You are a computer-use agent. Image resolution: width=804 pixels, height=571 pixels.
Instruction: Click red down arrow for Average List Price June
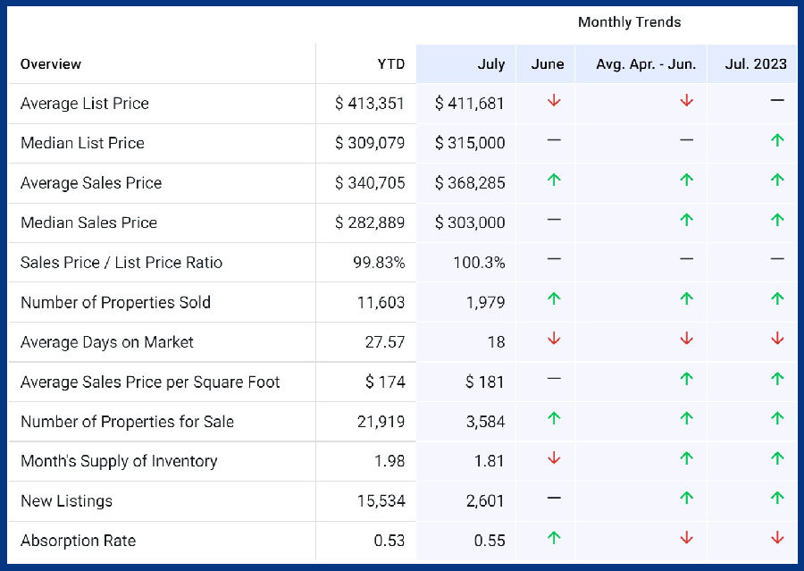click(554, 101)
